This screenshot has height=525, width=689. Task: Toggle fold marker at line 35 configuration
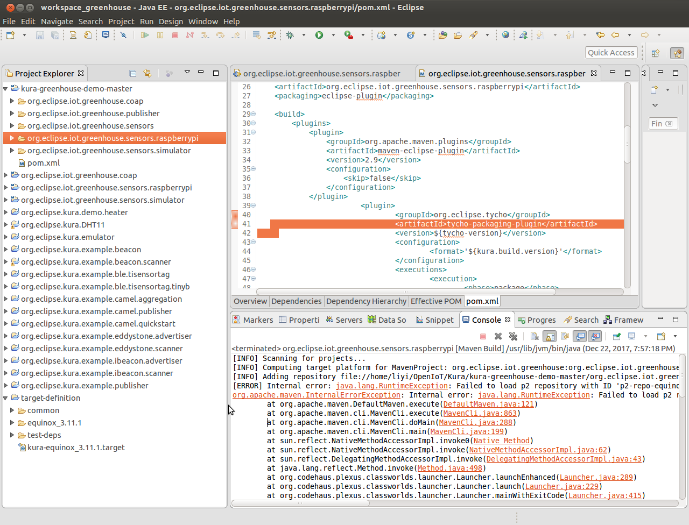coord(254,169)
